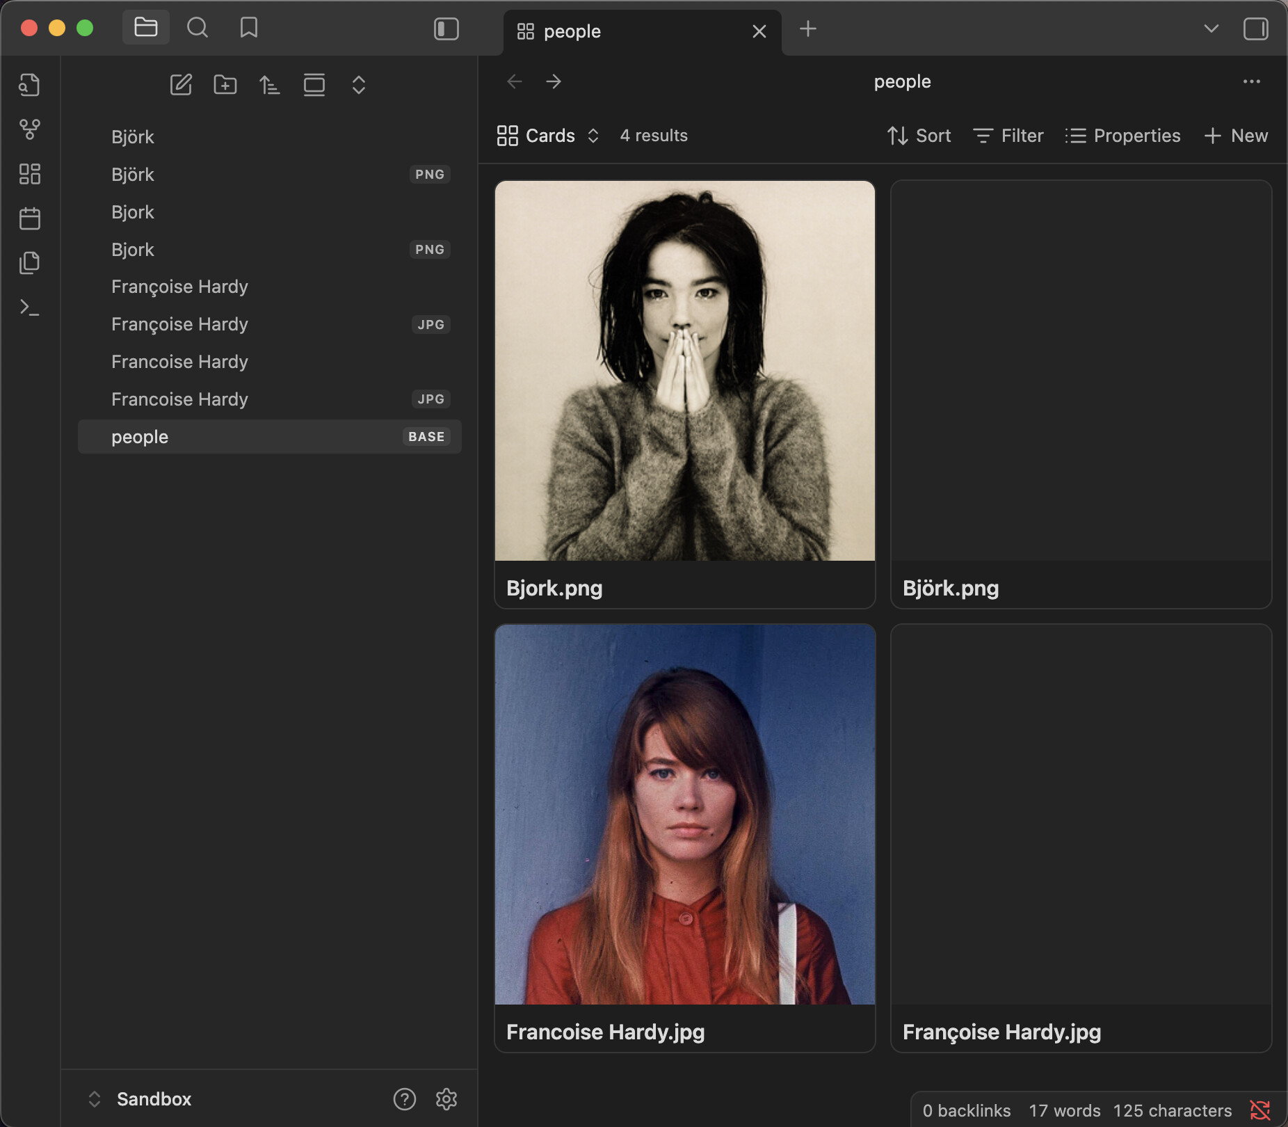The image size is (1288, 1127).
Task: Open the tab list chevron dropdown
Action: click(x=1211, y=29)
